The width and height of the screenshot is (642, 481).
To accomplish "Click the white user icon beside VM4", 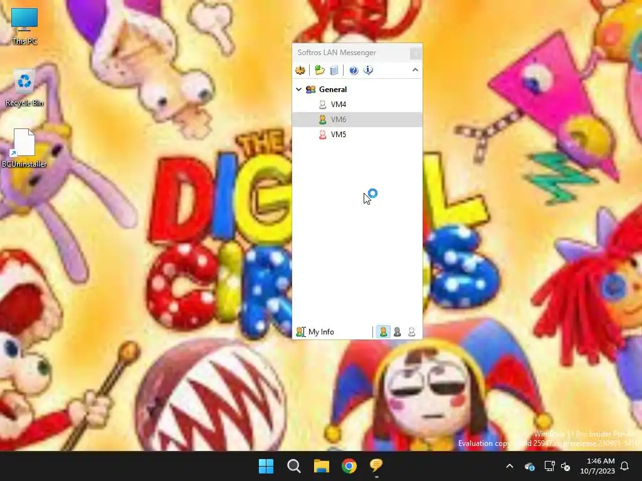I will pos(323,105).
